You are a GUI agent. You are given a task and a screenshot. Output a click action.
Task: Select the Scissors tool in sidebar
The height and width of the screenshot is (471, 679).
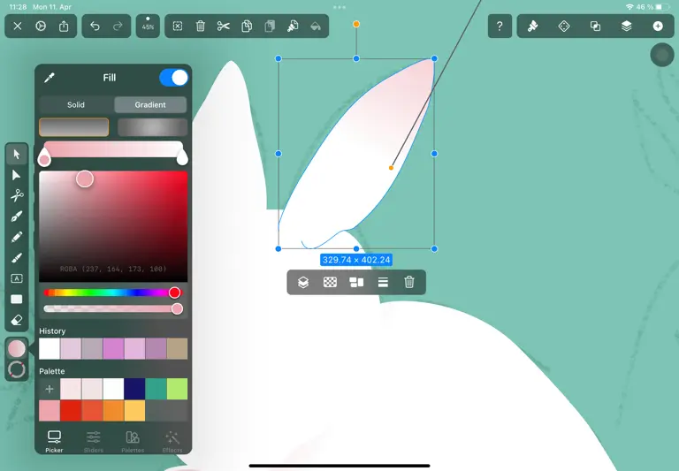click(17, 195)
